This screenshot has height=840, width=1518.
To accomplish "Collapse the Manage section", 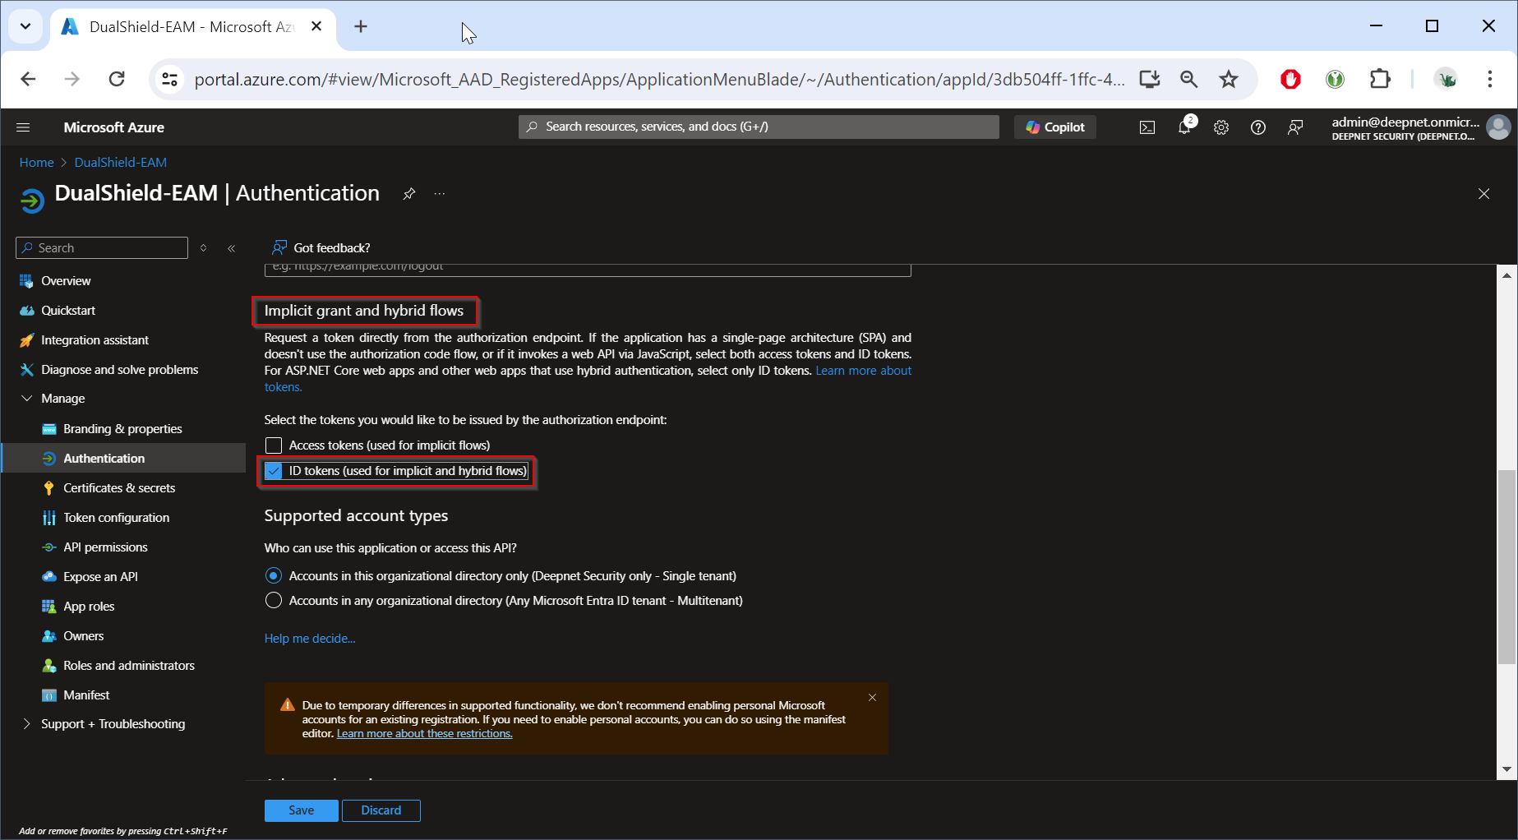I will 27,399.
